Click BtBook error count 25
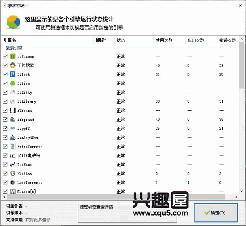246x226 pixels. (221, 74)
